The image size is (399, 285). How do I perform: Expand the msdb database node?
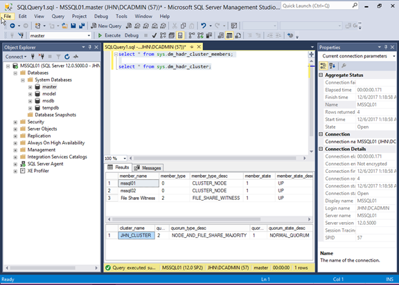[x=30, y=101]
